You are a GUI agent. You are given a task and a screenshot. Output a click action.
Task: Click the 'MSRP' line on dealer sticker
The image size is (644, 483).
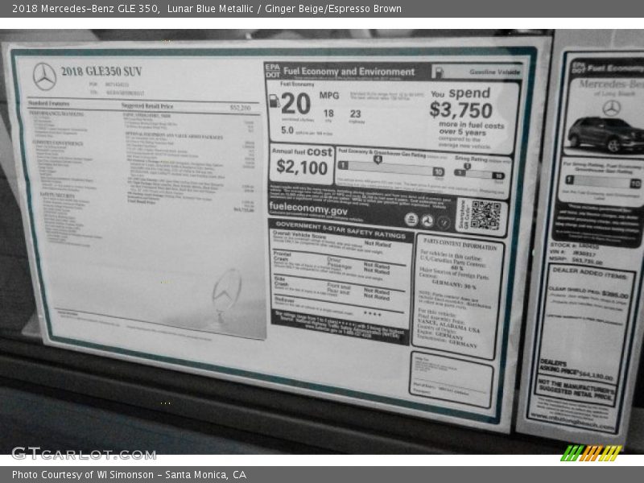click(x=576, y=260)
